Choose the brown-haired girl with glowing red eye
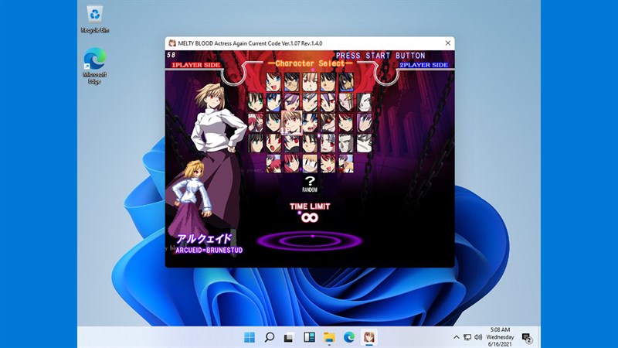 328,123
